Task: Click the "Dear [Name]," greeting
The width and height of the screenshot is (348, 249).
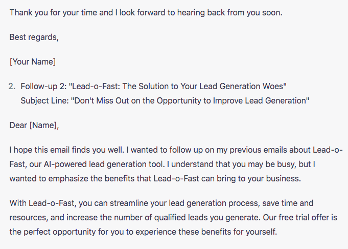Action: (x=35, y=126)
